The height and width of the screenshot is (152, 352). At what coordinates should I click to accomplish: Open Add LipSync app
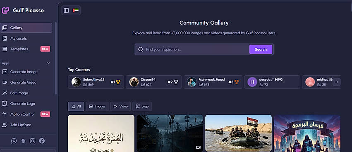coord(26,125)
